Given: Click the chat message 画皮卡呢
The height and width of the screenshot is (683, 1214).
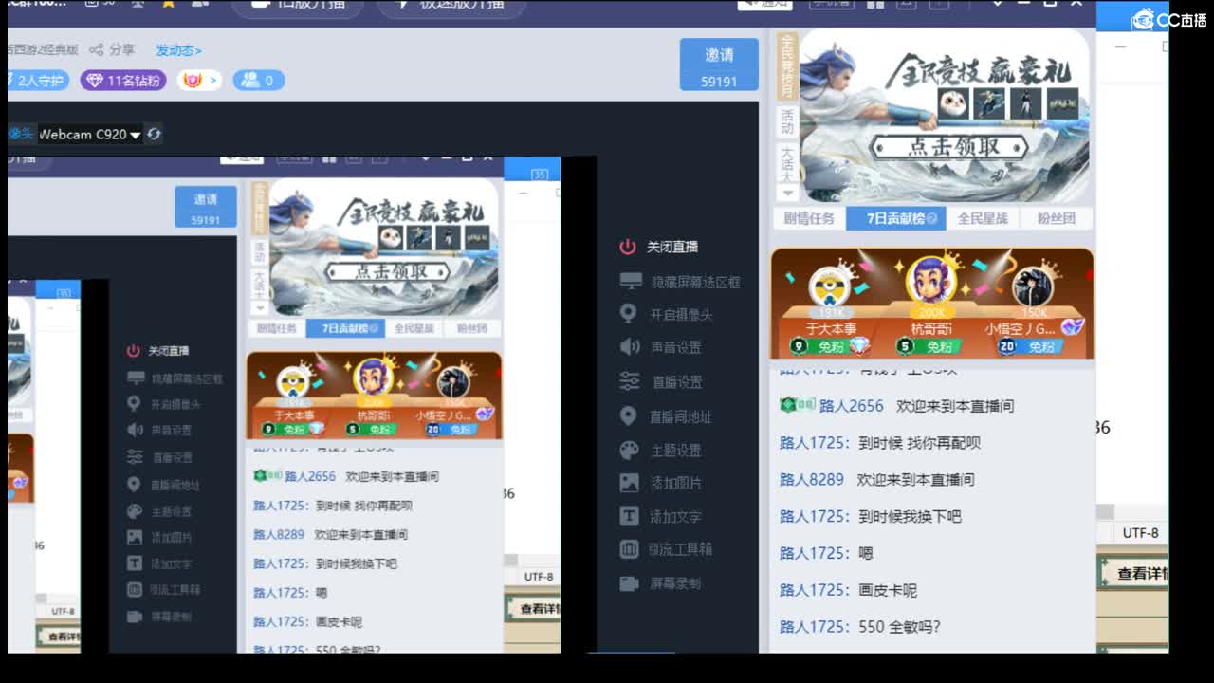Looking at the screenshot, I should coord(888,590).
